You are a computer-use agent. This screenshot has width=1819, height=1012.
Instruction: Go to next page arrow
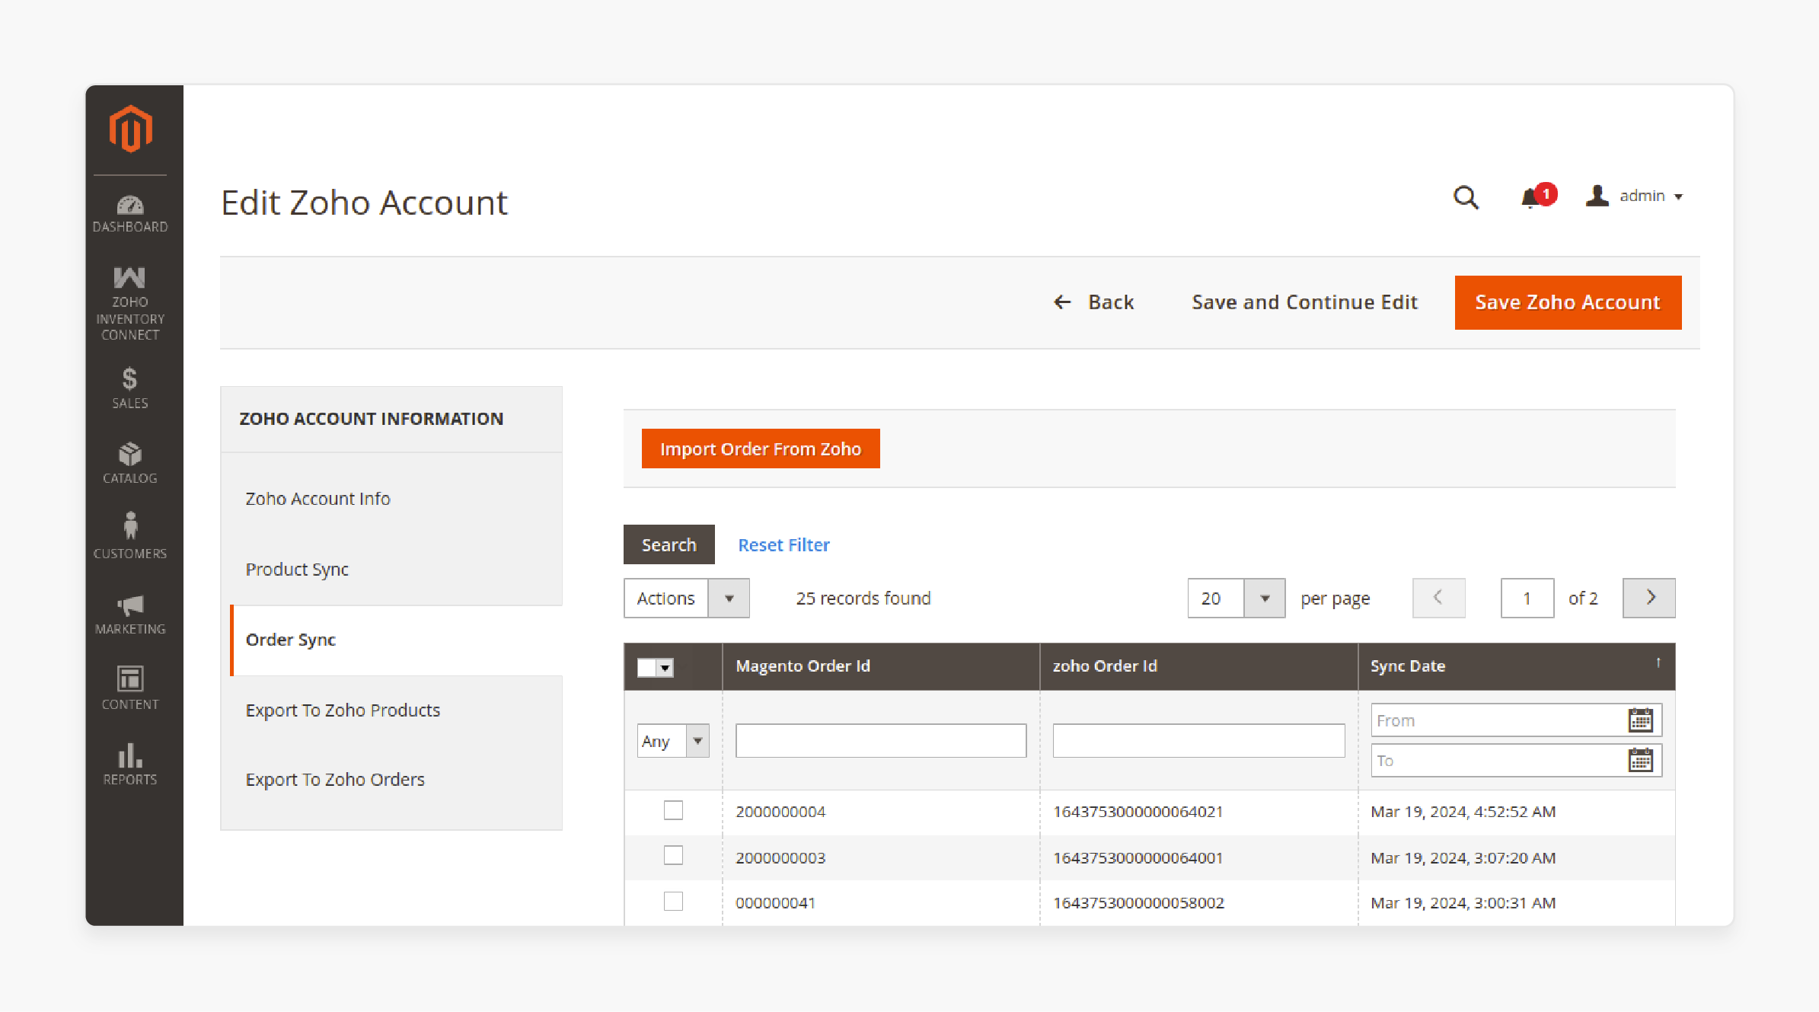(x=1648, y=598)
